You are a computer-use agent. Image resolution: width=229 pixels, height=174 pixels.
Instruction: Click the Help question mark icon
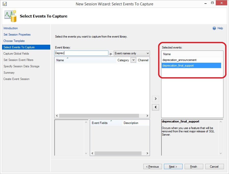214,28
